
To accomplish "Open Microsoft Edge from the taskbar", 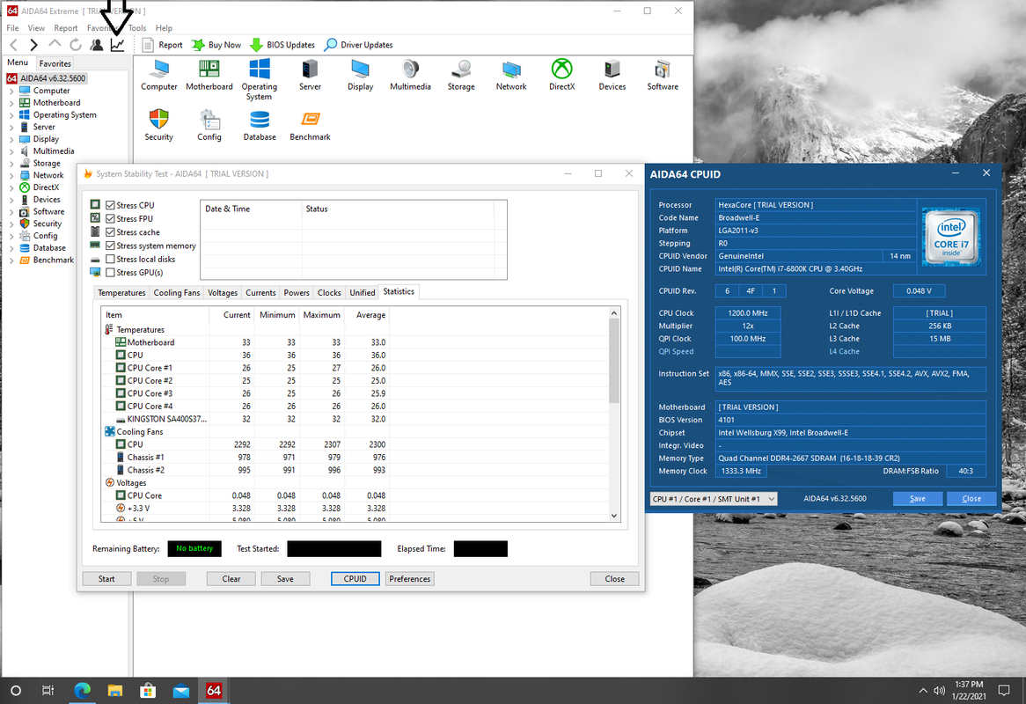I will click(x=82, y=690).
